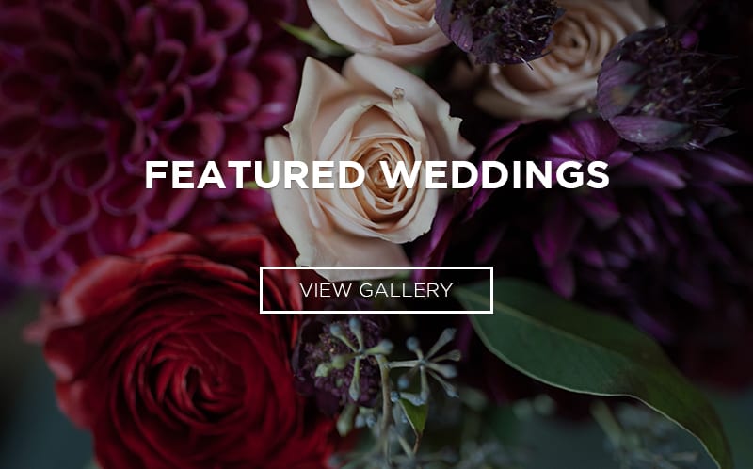Click the word GALLERY inside the outlined button
Image resolution: width=753 pixels, height=469 pixels.
(x=406, y=290)
